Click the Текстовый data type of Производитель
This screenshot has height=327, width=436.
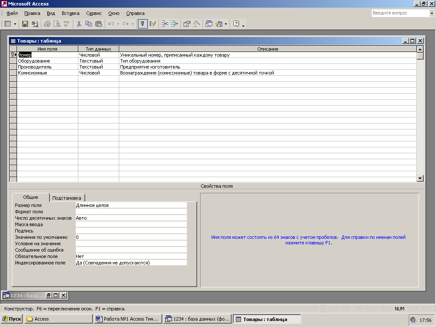98,67
